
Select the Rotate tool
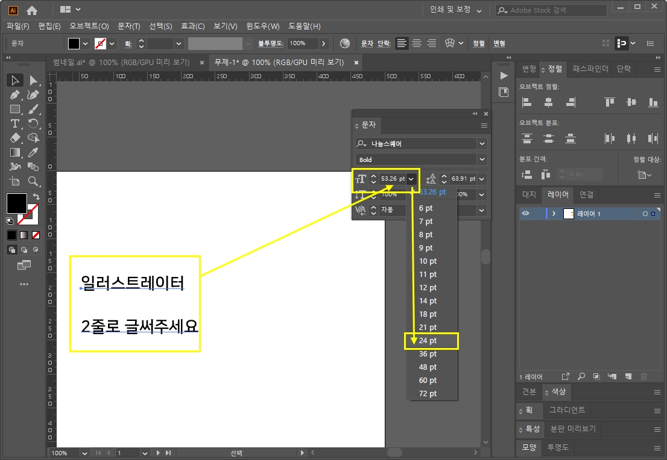click(x=33, y=123)
